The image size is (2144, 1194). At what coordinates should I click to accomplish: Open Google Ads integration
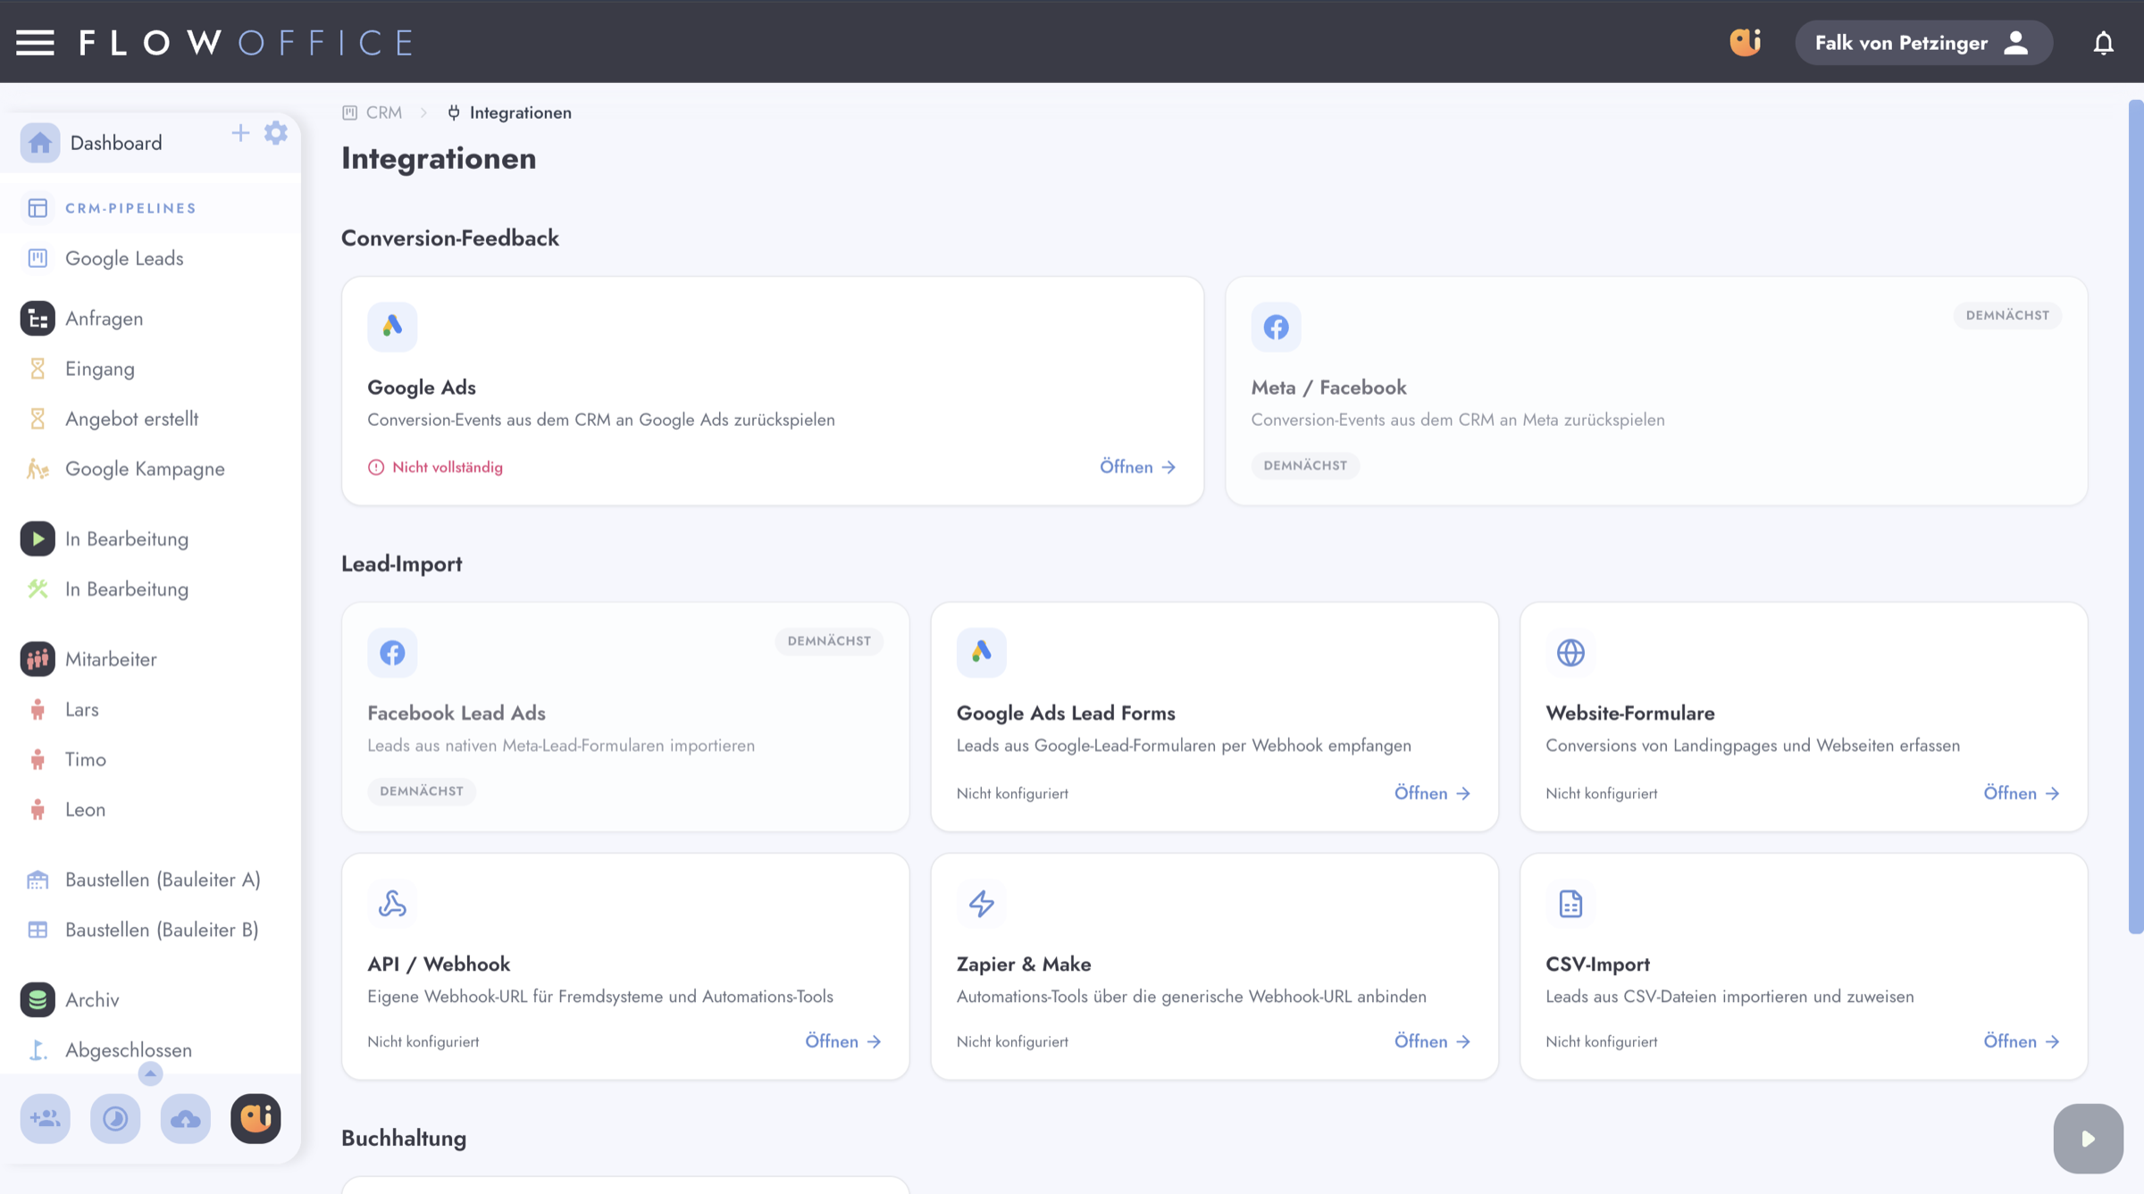coord(1137,467)
